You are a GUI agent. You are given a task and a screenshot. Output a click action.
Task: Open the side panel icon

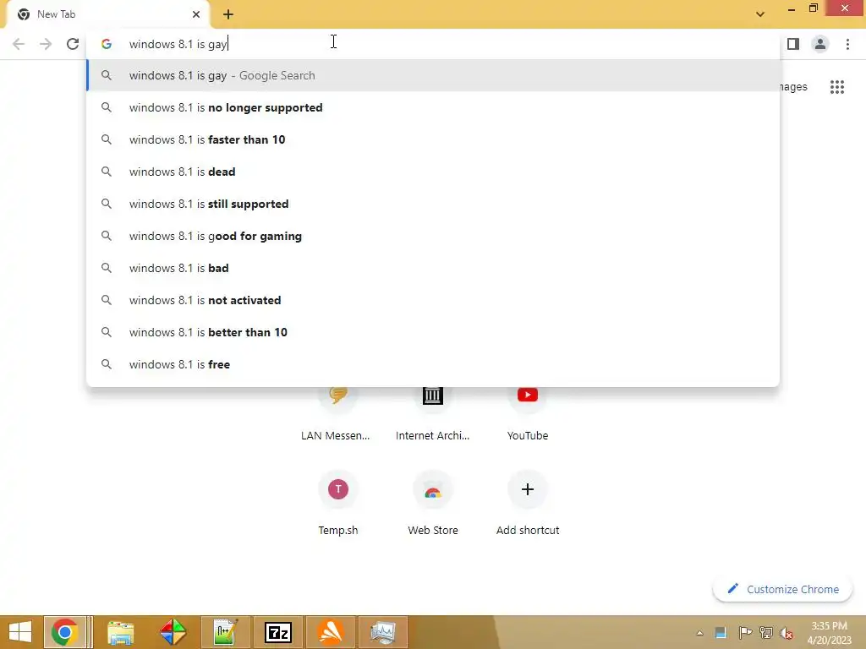click(x=793, y=44)
